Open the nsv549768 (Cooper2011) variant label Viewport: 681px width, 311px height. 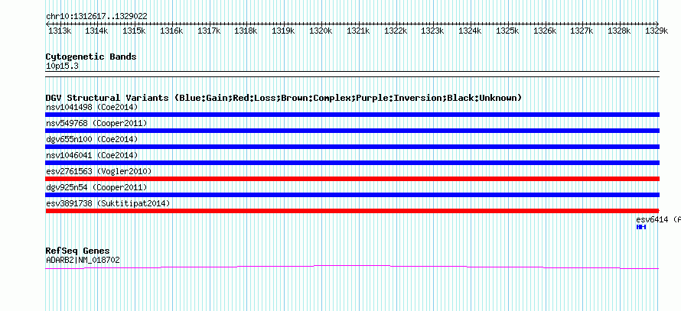point(96,123)
